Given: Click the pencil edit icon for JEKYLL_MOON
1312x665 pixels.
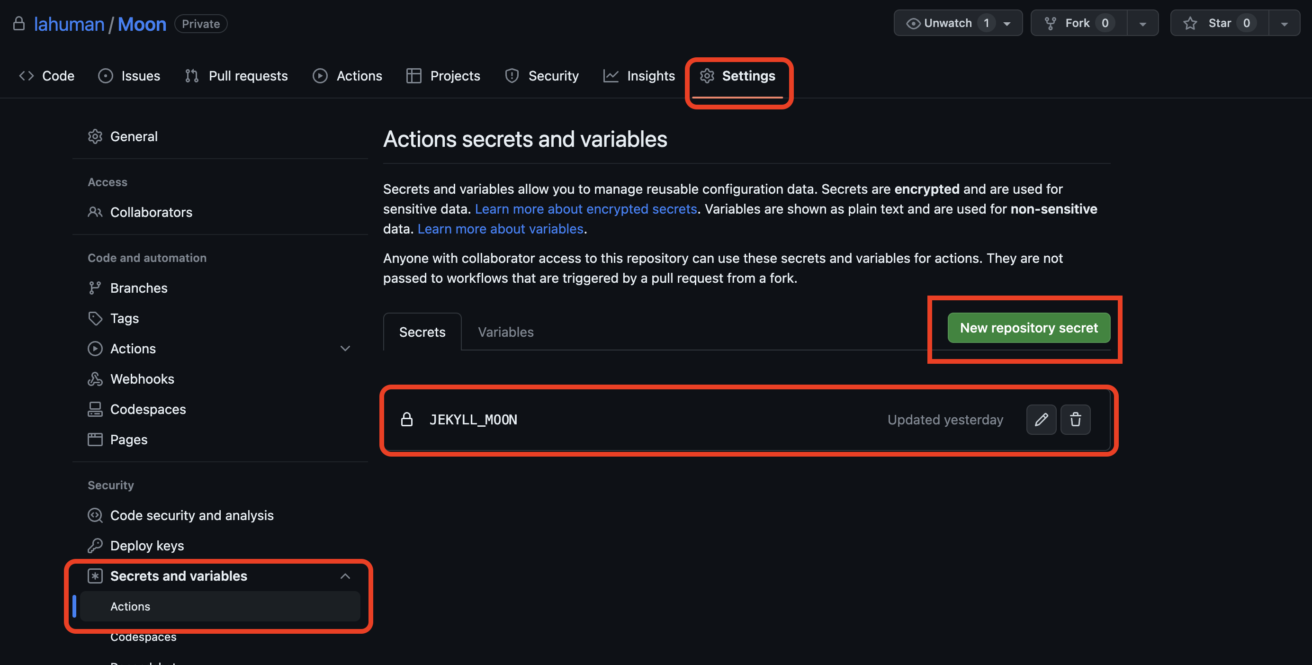Looking at the screenshot, I should pos(1041,420).
